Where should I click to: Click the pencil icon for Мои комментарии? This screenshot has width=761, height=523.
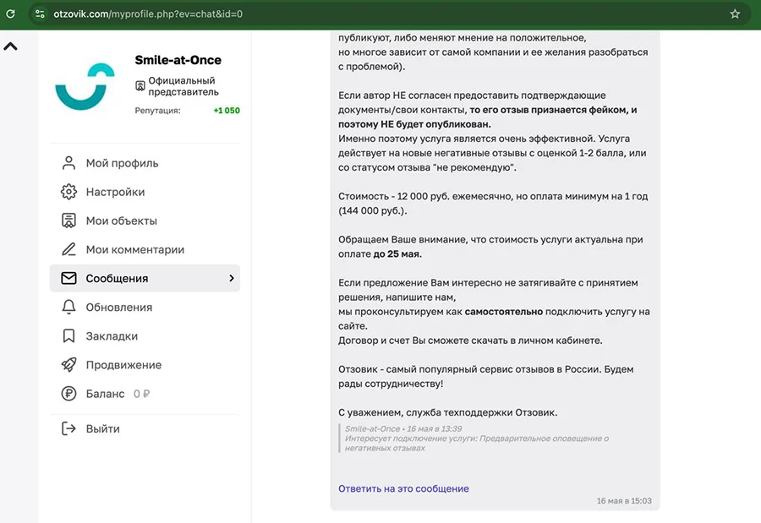point(69,249)
